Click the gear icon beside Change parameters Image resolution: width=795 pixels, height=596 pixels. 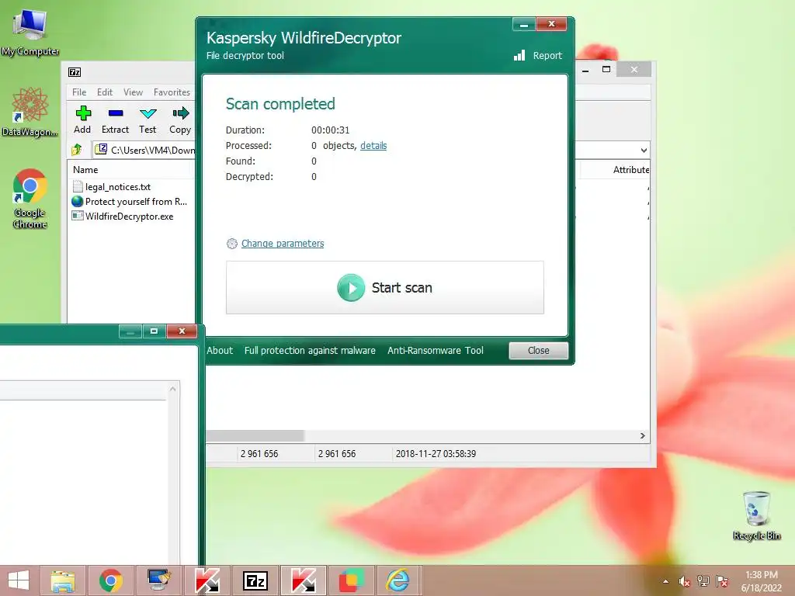231,244
